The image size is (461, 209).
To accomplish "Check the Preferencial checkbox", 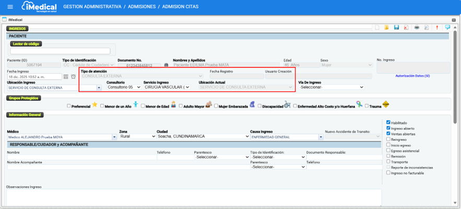I will click(x=69, y=106).
